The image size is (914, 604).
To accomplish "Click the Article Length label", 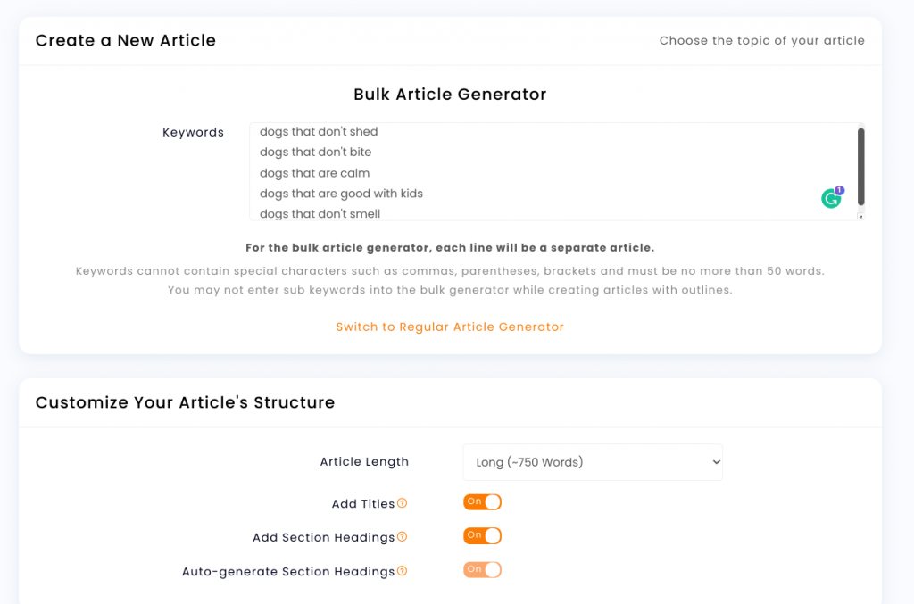I will point(364,462).
